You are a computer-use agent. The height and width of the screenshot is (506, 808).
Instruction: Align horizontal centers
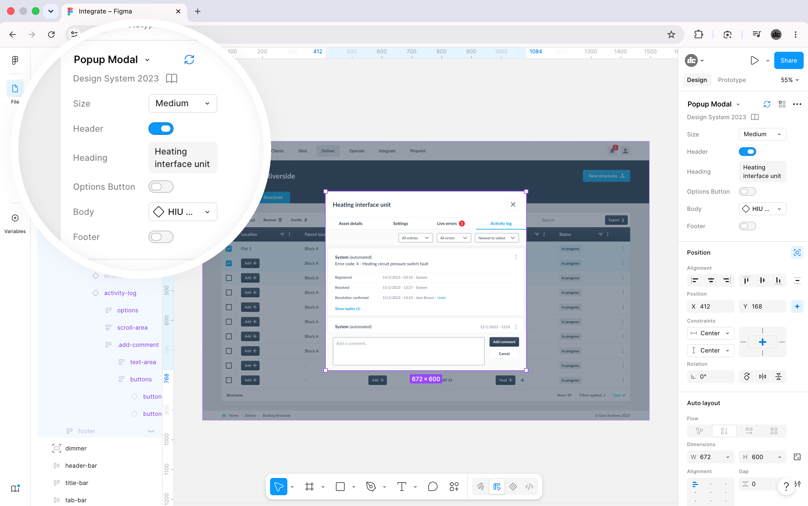coord(711,281)
